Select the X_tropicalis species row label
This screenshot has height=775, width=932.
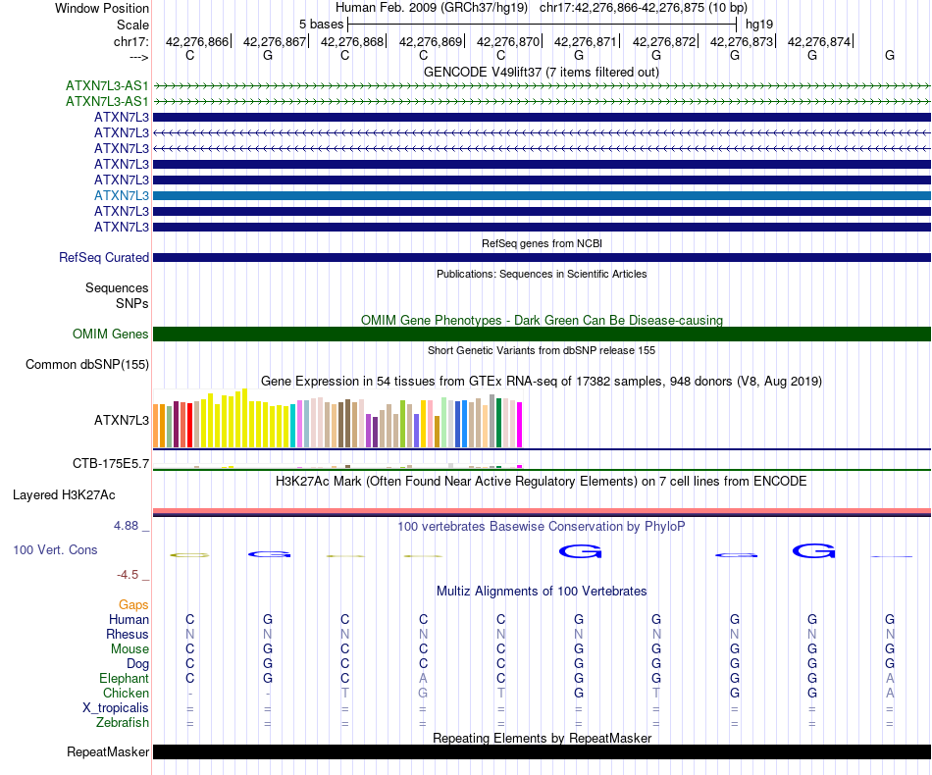[116, 708]
